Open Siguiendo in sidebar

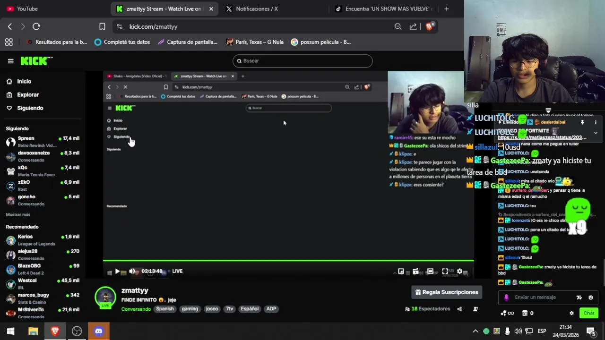click(x=25, y=108)
